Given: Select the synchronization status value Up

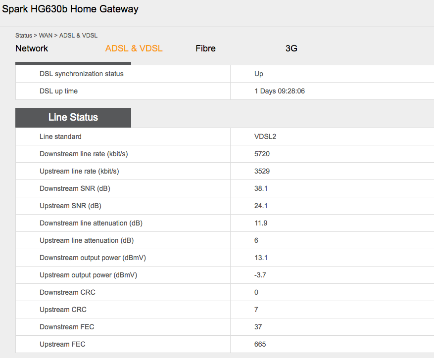Looking at the screenshot, I should 259,74.
